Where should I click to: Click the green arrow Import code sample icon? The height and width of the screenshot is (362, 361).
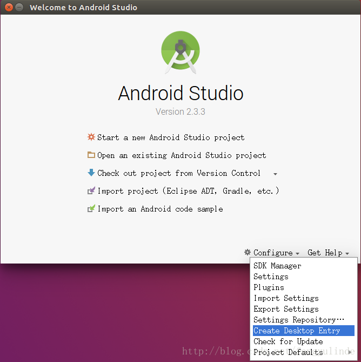91,208
